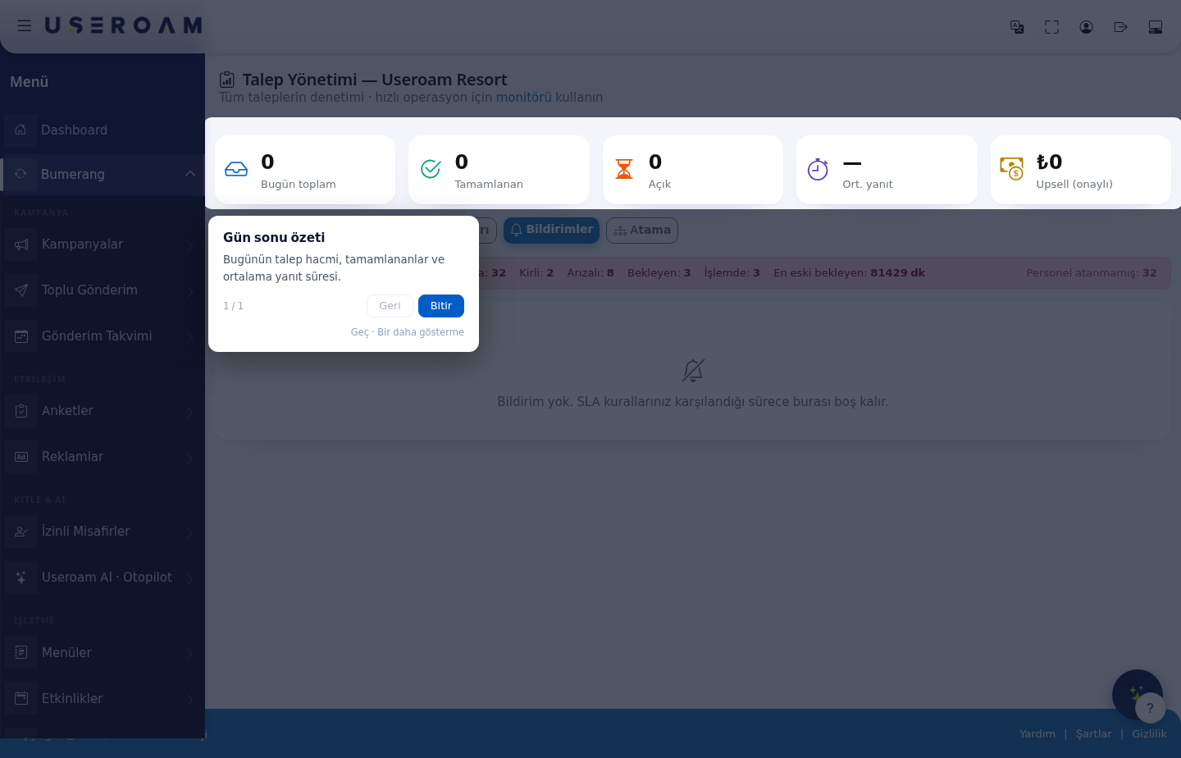This screenshot has height=758, width=1181.
Task: Click the Açık hourglass icon
Action: [624, 169]
